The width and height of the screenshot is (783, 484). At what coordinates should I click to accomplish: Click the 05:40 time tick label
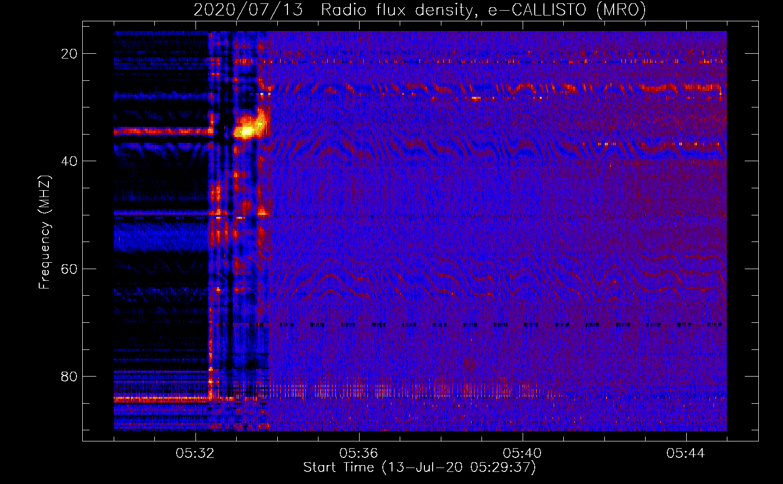(523, 454)
